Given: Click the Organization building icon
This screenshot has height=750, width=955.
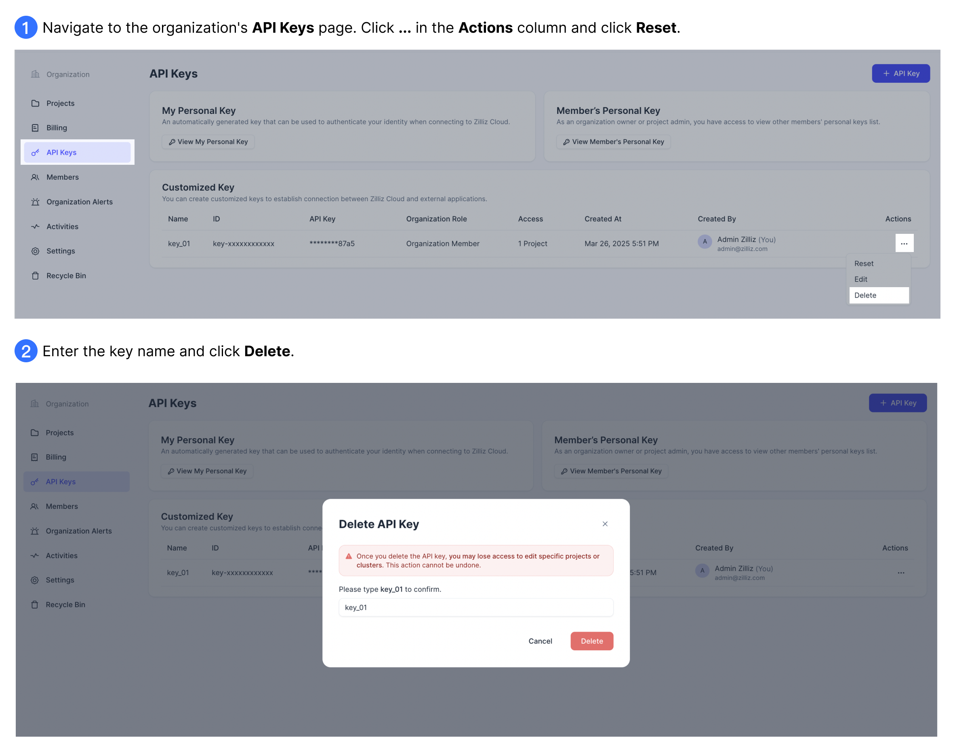Looking at the screenshot, I should tap(36, 74).
